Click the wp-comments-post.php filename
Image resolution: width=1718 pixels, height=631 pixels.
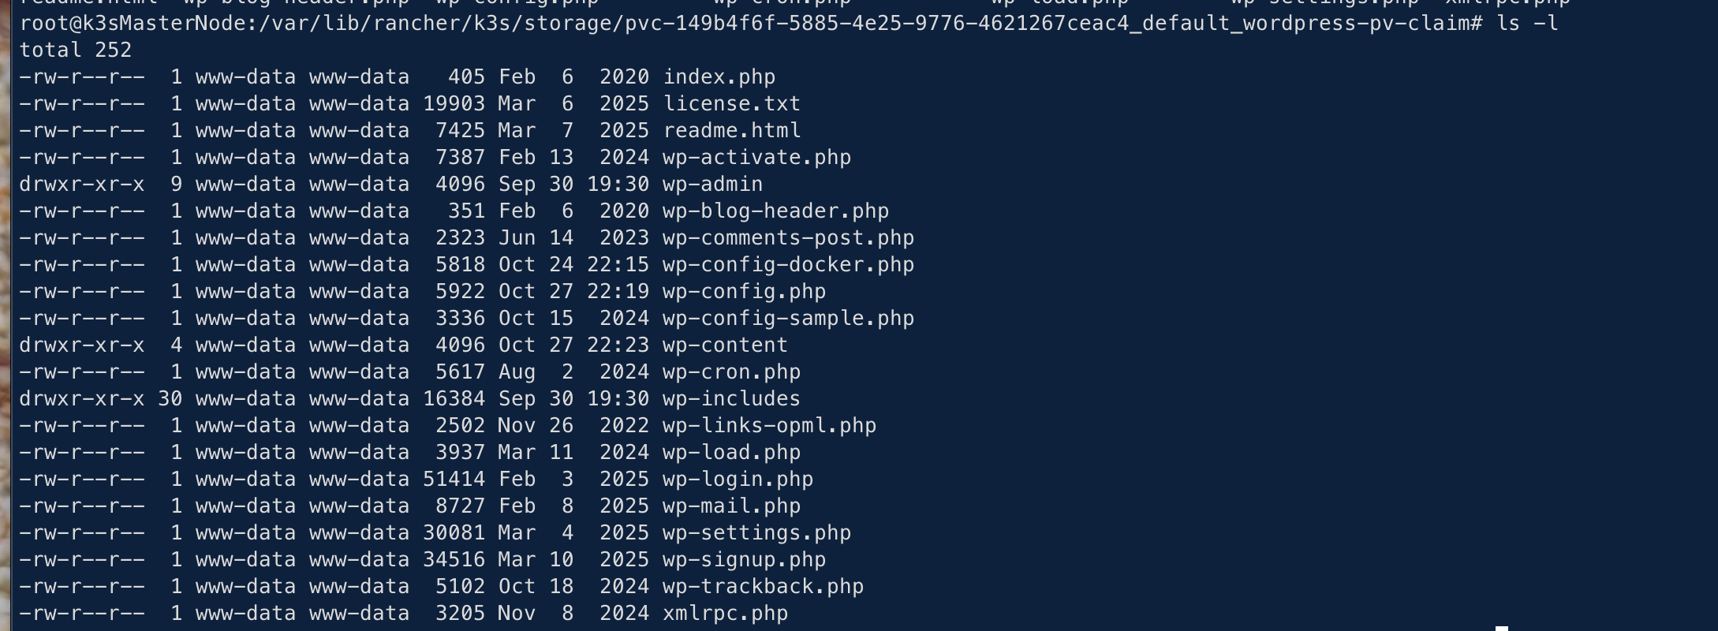788,238
